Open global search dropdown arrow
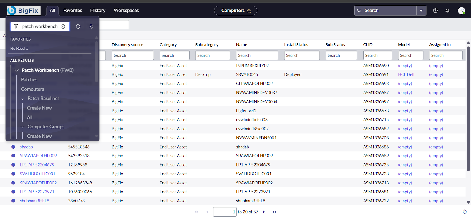The width and height of the screenshot is (471, 218). click(x=421, y=11)
